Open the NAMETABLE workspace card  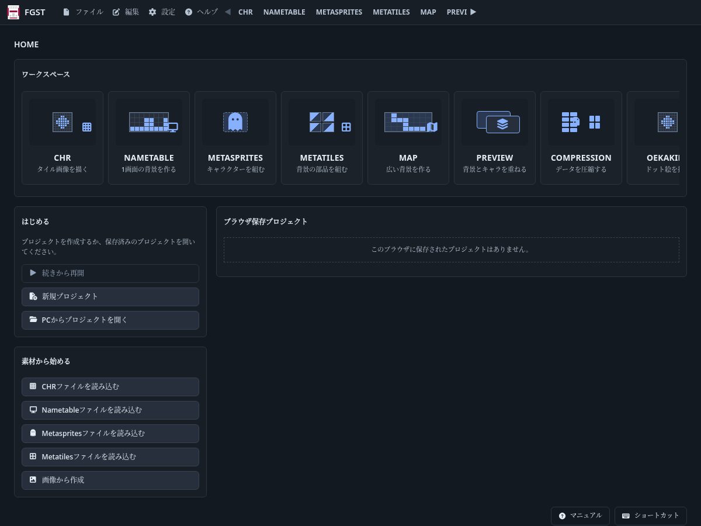click(149, 138)
